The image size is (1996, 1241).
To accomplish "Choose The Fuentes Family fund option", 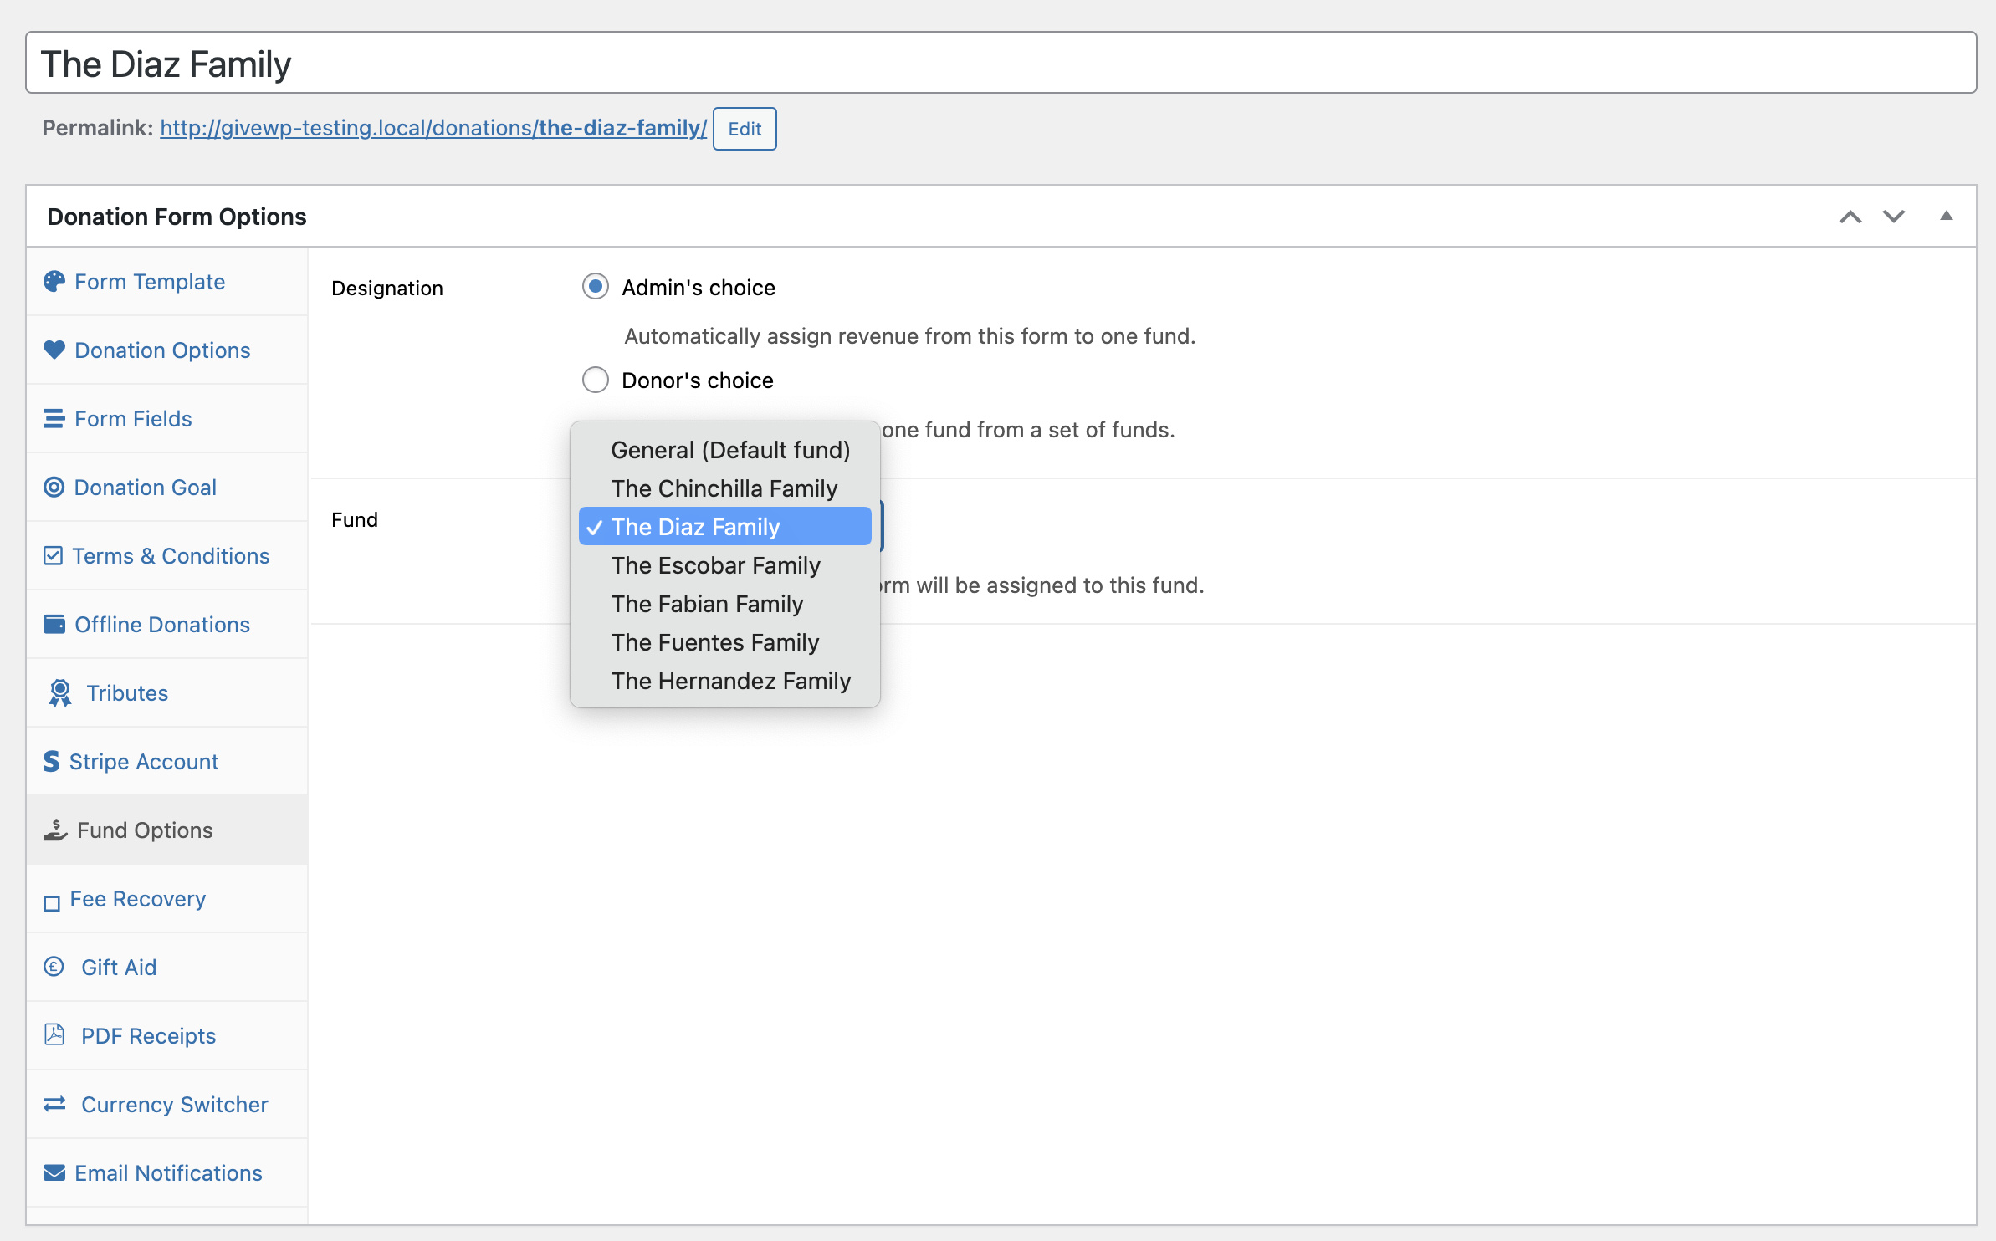I will tap(725, 642).
